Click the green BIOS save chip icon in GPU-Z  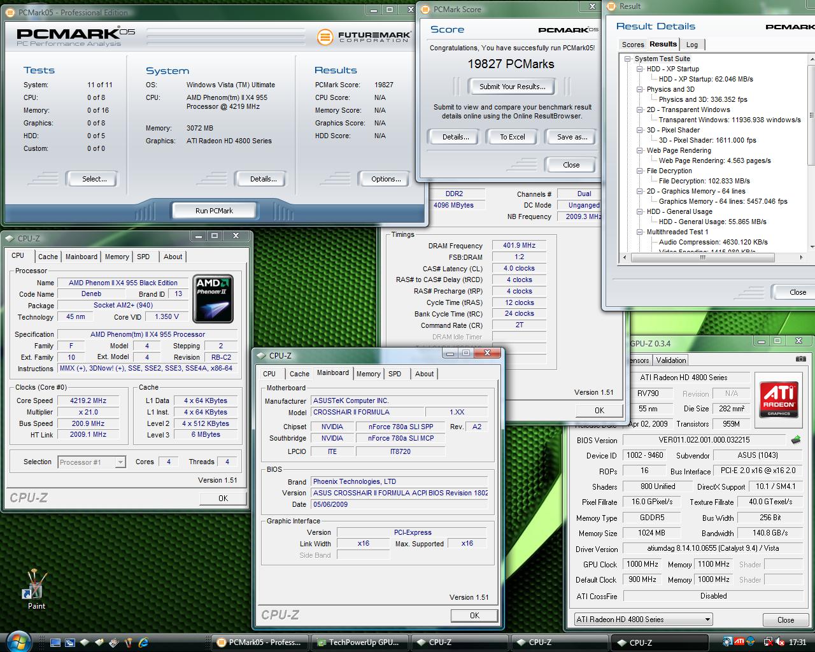(796, 440)
